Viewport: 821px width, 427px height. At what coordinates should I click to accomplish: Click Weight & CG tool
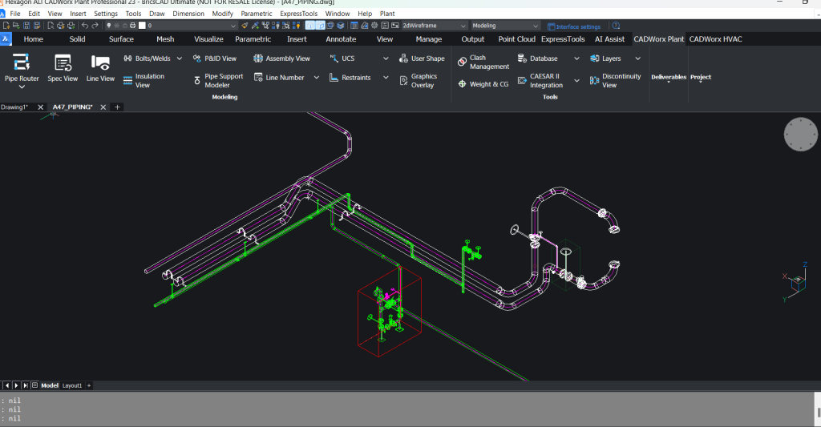[483, 84]
